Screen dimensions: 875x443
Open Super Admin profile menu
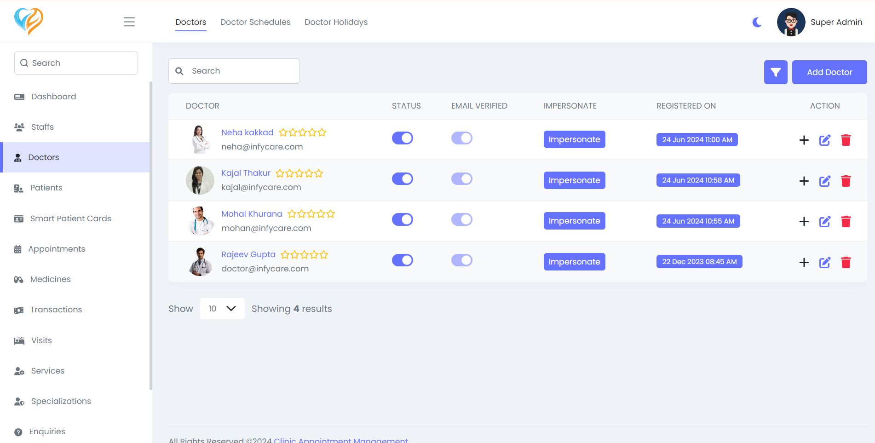click(x=819, y=22)
